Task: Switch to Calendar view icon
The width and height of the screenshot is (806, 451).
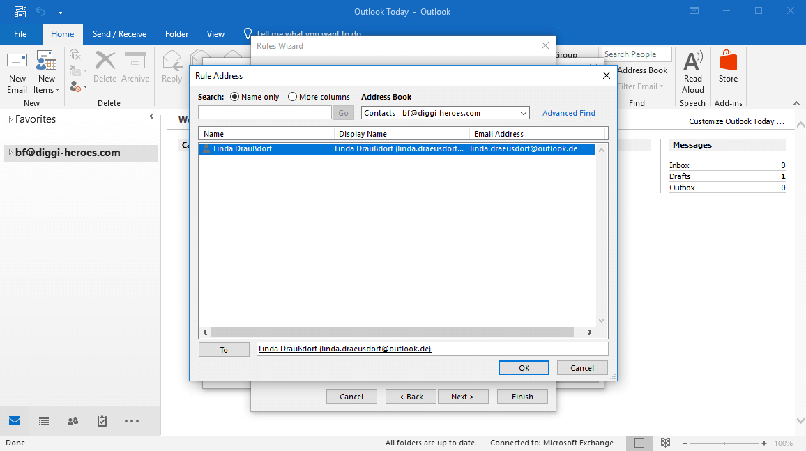Action: [x=44, y=421]
